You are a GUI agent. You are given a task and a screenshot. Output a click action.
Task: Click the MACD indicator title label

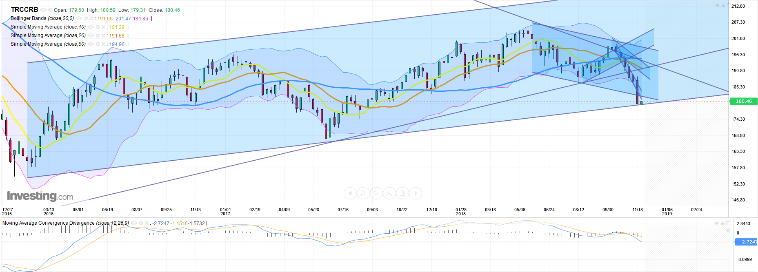(65, 223)
